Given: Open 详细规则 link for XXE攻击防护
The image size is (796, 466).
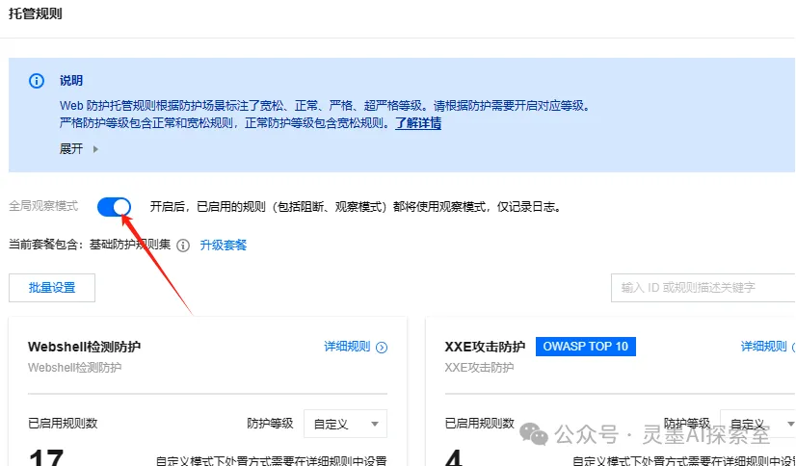Looking at the screenshot, I should [764, 347].
